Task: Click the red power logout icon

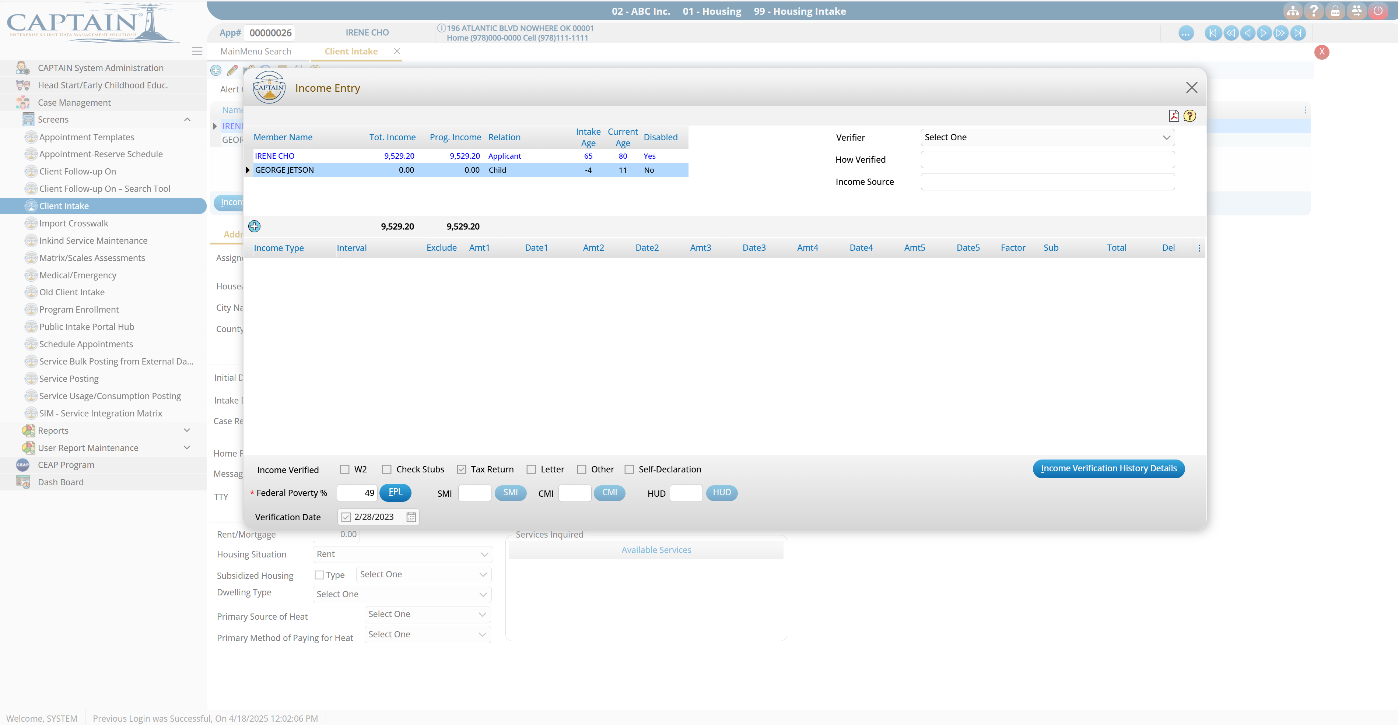Action: coord(1378,11)
